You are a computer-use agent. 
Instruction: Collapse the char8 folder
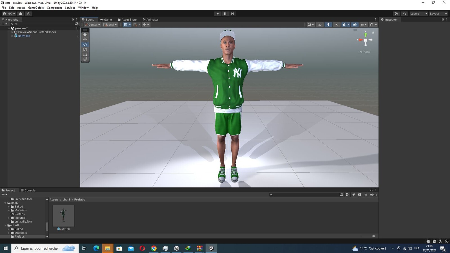(5, 225)
